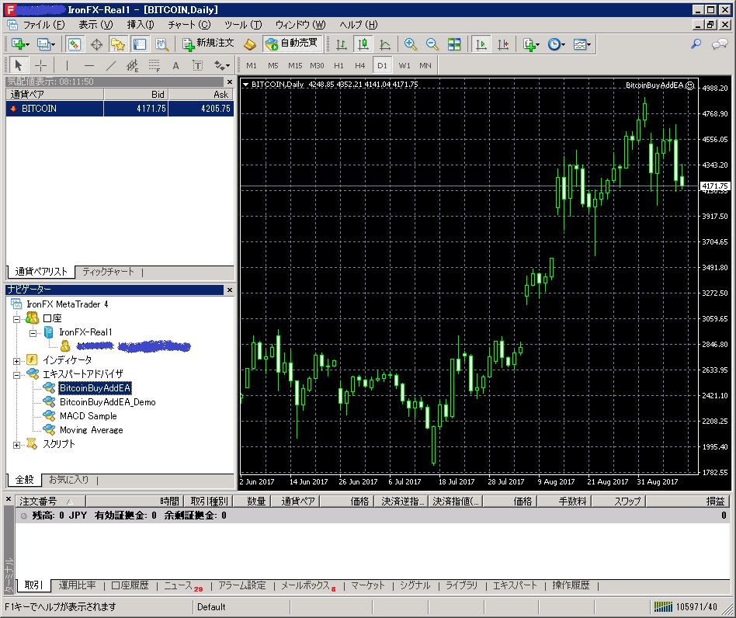Image resolution: width=736 pixels, height=618 pixels.
Task: Select the D1 timeframe button
Action: (x=382, y=66)
